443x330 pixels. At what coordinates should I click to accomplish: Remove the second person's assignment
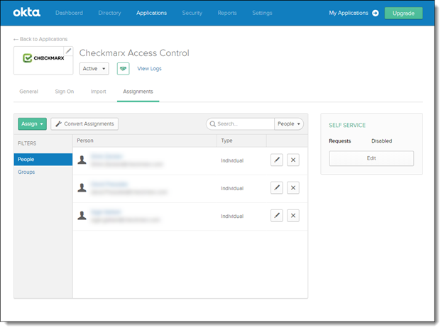pos(293,187)
